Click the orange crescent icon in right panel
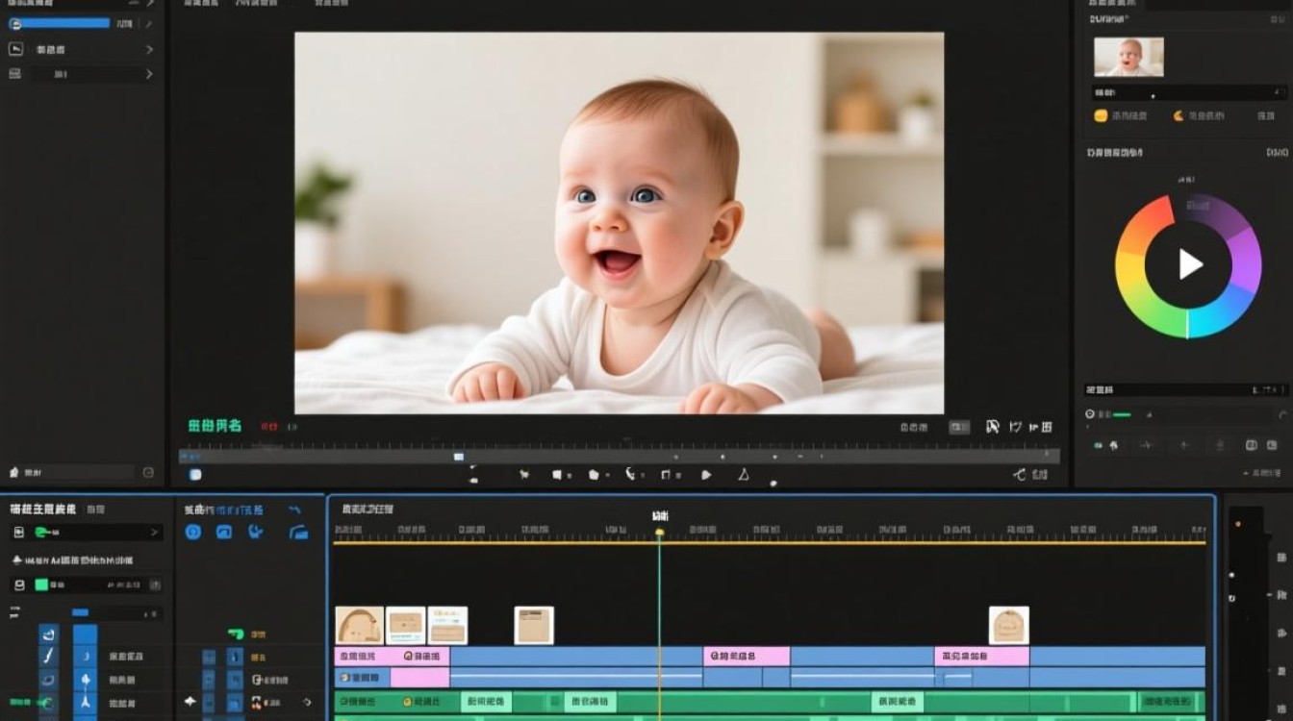1293x721 pixels. 1179,115
